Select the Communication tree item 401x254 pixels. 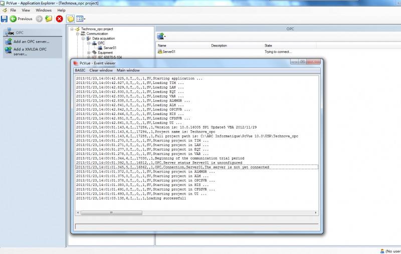[x=97, y=33]
